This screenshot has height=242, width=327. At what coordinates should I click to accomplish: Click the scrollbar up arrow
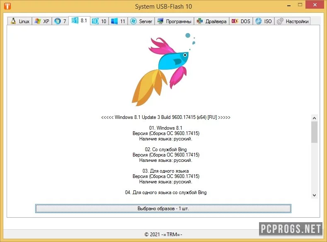coord(315,118)
